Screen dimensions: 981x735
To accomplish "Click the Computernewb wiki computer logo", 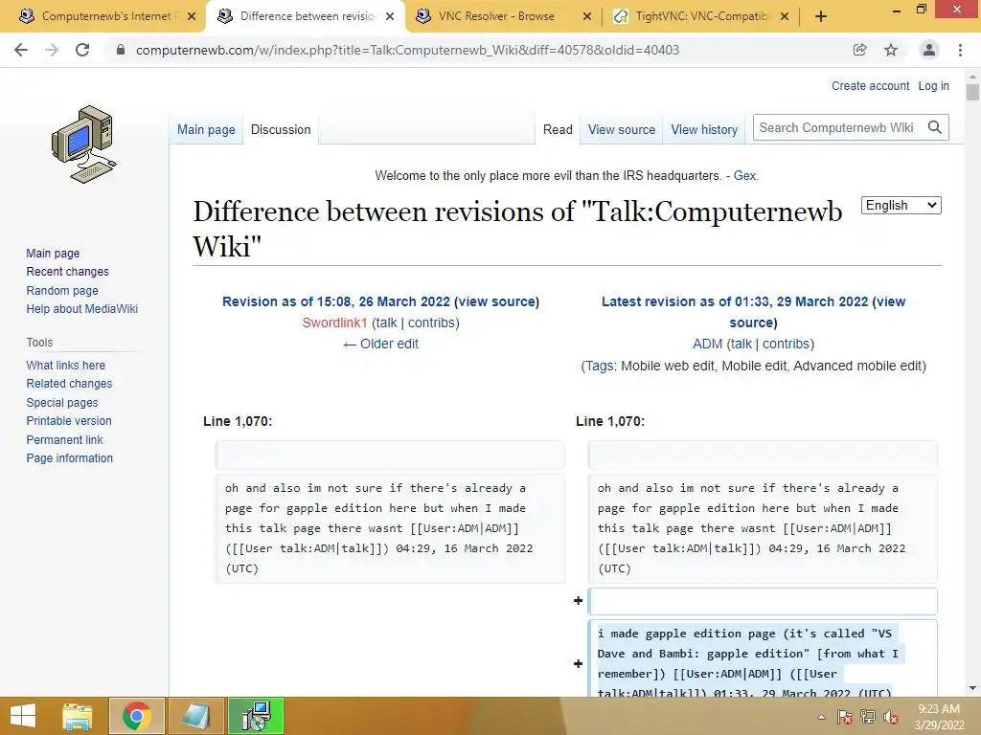I will 84,145.
